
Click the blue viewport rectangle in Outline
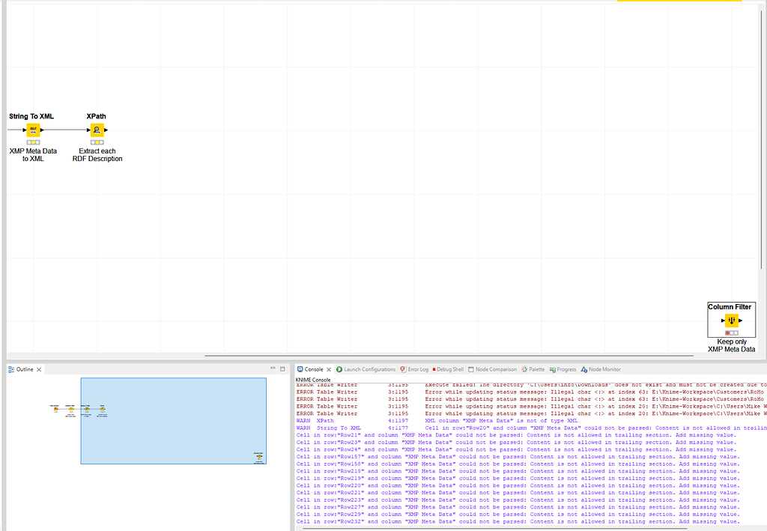pyautogui.click(x=172, y=422)
